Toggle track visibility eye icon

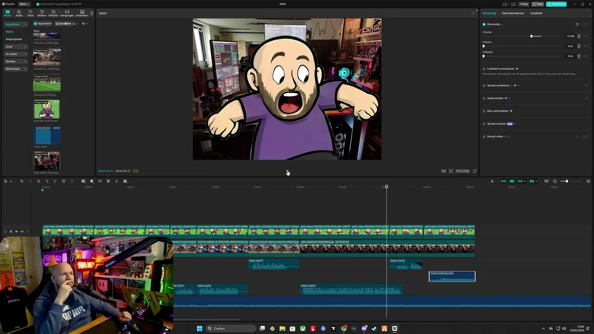pyautogui.click(x=16, y=231)
